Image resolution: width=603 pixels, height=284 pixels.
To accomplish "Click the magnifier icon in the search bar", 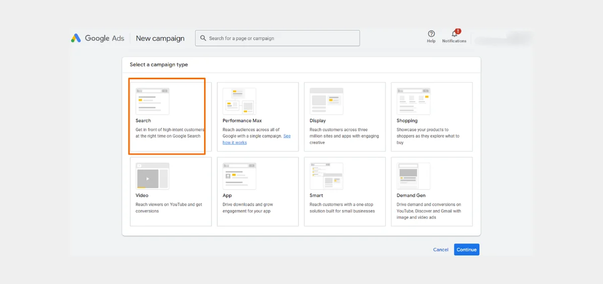I will pyautogui.click(x=203, y=38).
